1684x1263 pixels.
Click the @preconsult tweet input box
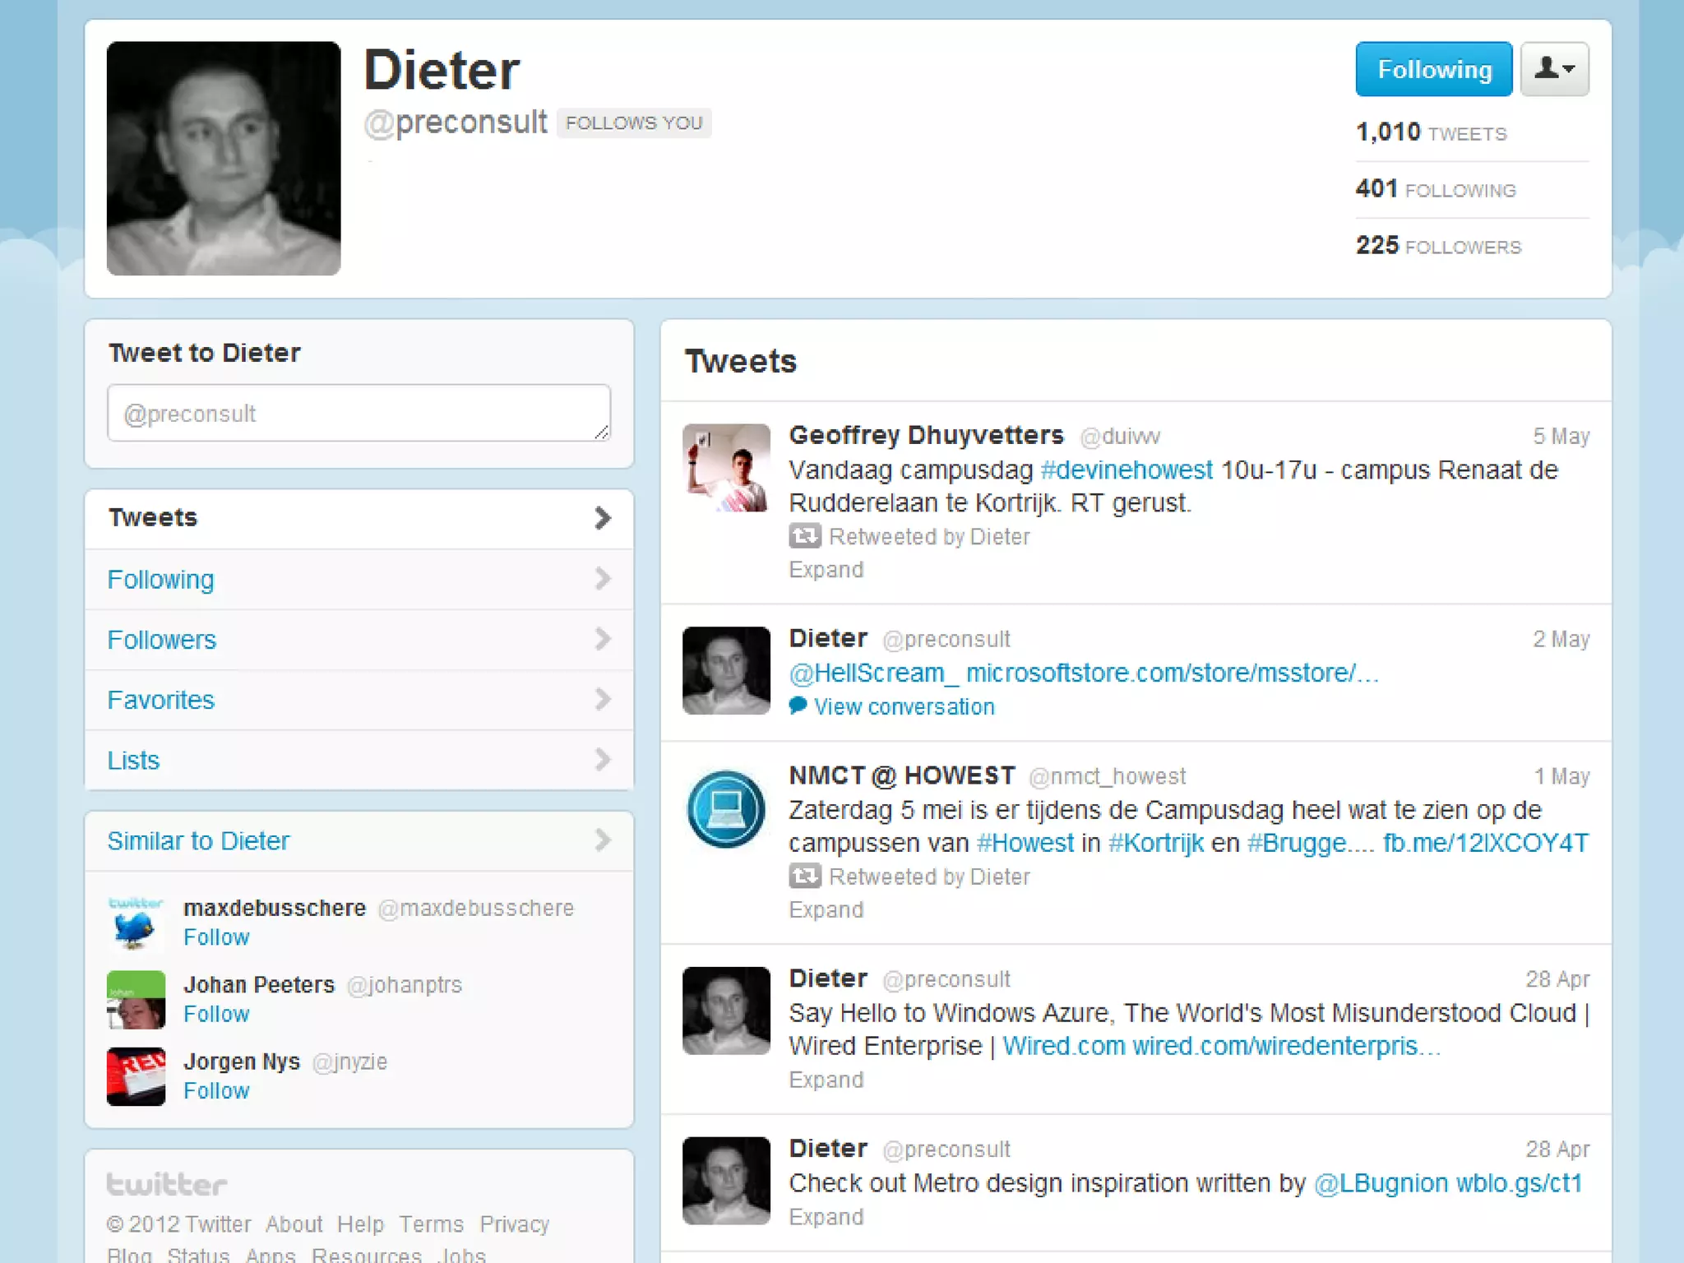pos(359,413)
